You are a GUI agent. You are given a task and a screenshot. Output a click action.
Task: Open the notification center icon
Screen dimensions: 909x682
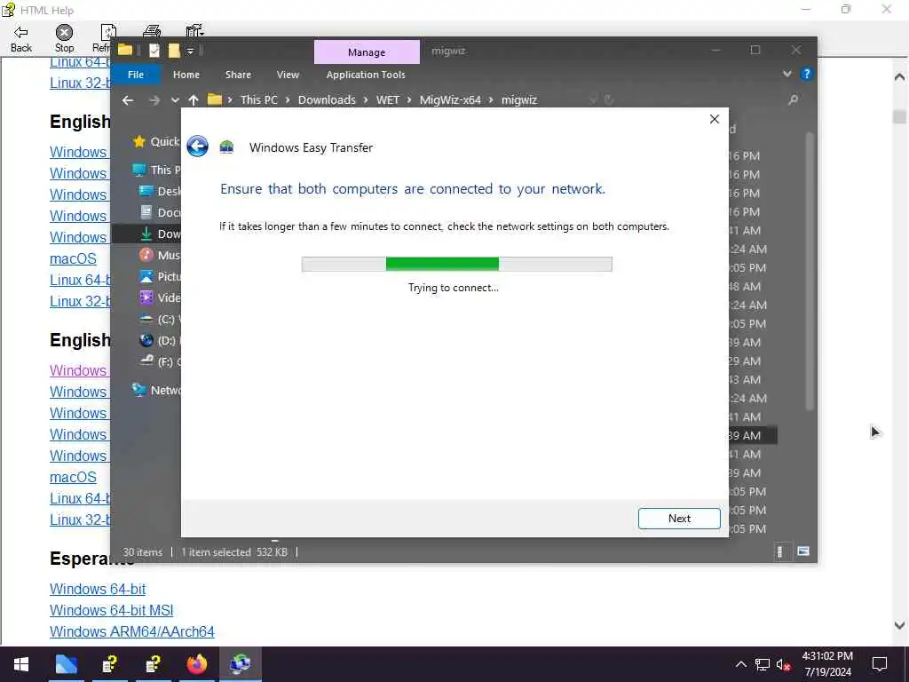(x=880, y=664)
